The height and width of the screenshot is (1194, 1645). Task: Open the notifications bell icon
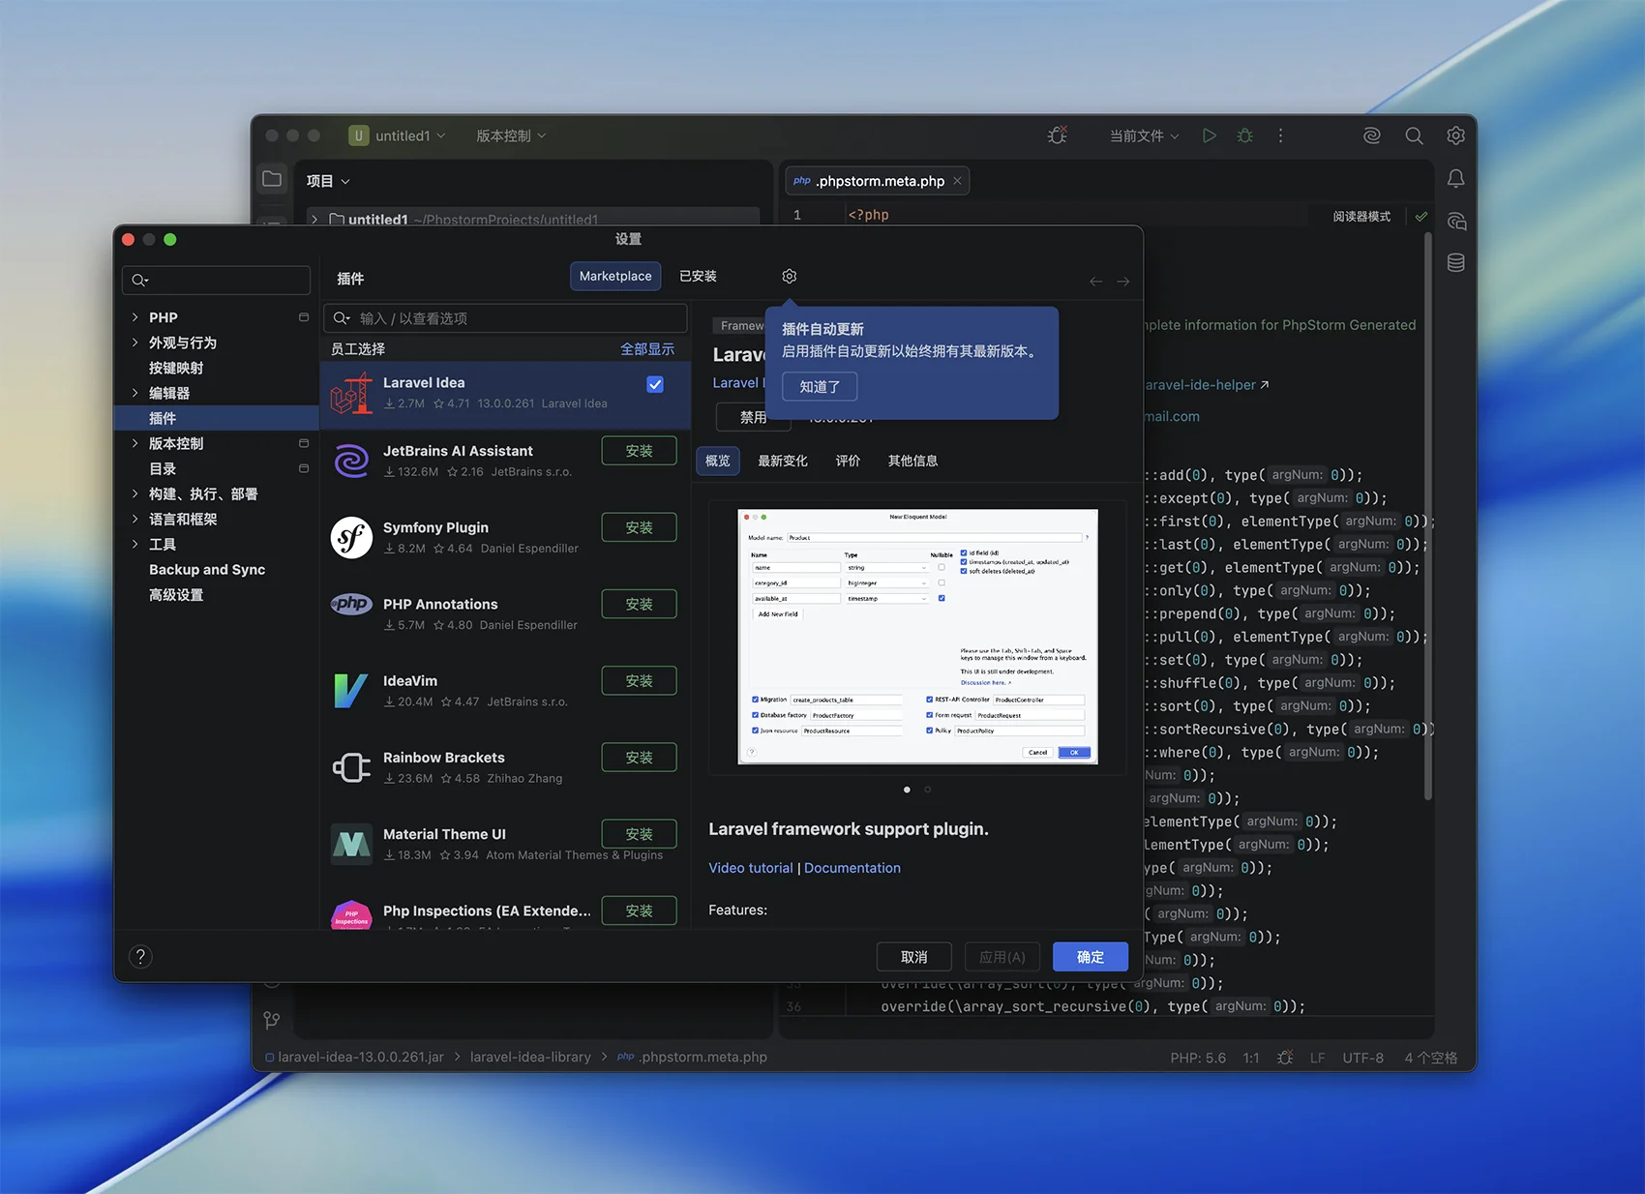pos(1455,179)
